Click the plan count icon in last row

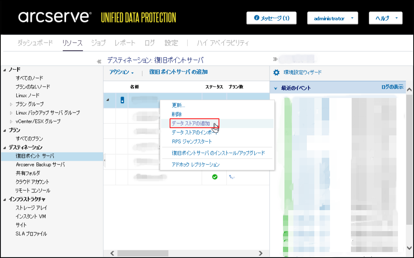tap(232, 177)
